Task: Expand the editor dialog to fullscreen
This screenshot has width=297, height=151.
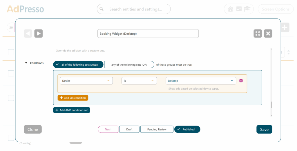Action: pos(258,34)
